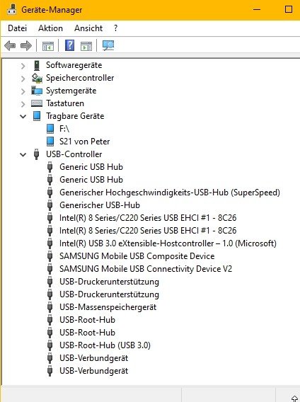
Task: Select the S21 von Peter device
Action: pos(85,142)
